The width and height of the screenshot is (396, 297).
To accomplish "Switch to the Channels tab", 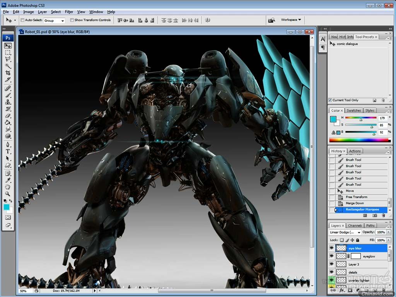I will [x=355, y=225].
